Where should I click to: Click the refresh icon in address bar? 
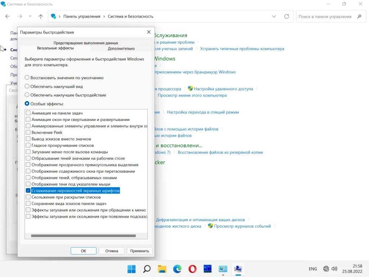point(286,16)
